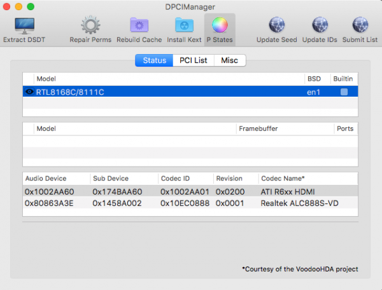382x290 pixels.
Task: Click ATI R6xx HDMI codec name
Action: coord(288,191)
